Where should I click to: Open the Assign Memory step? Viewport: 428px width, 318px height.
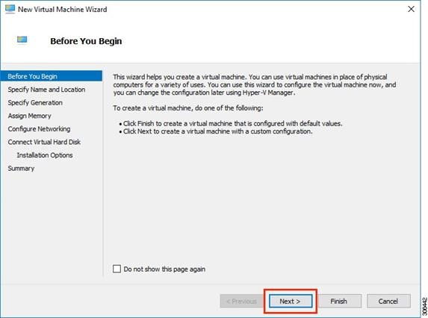point(29,116)
